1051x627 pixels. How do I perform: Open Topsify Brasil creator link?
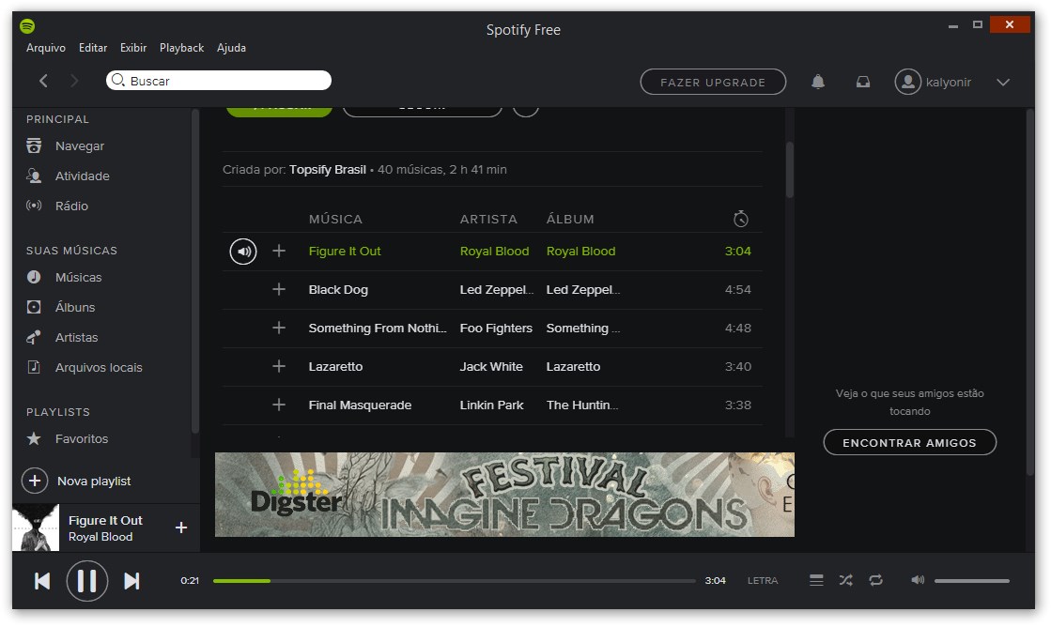pyautogui.click(x=328, y=170)
